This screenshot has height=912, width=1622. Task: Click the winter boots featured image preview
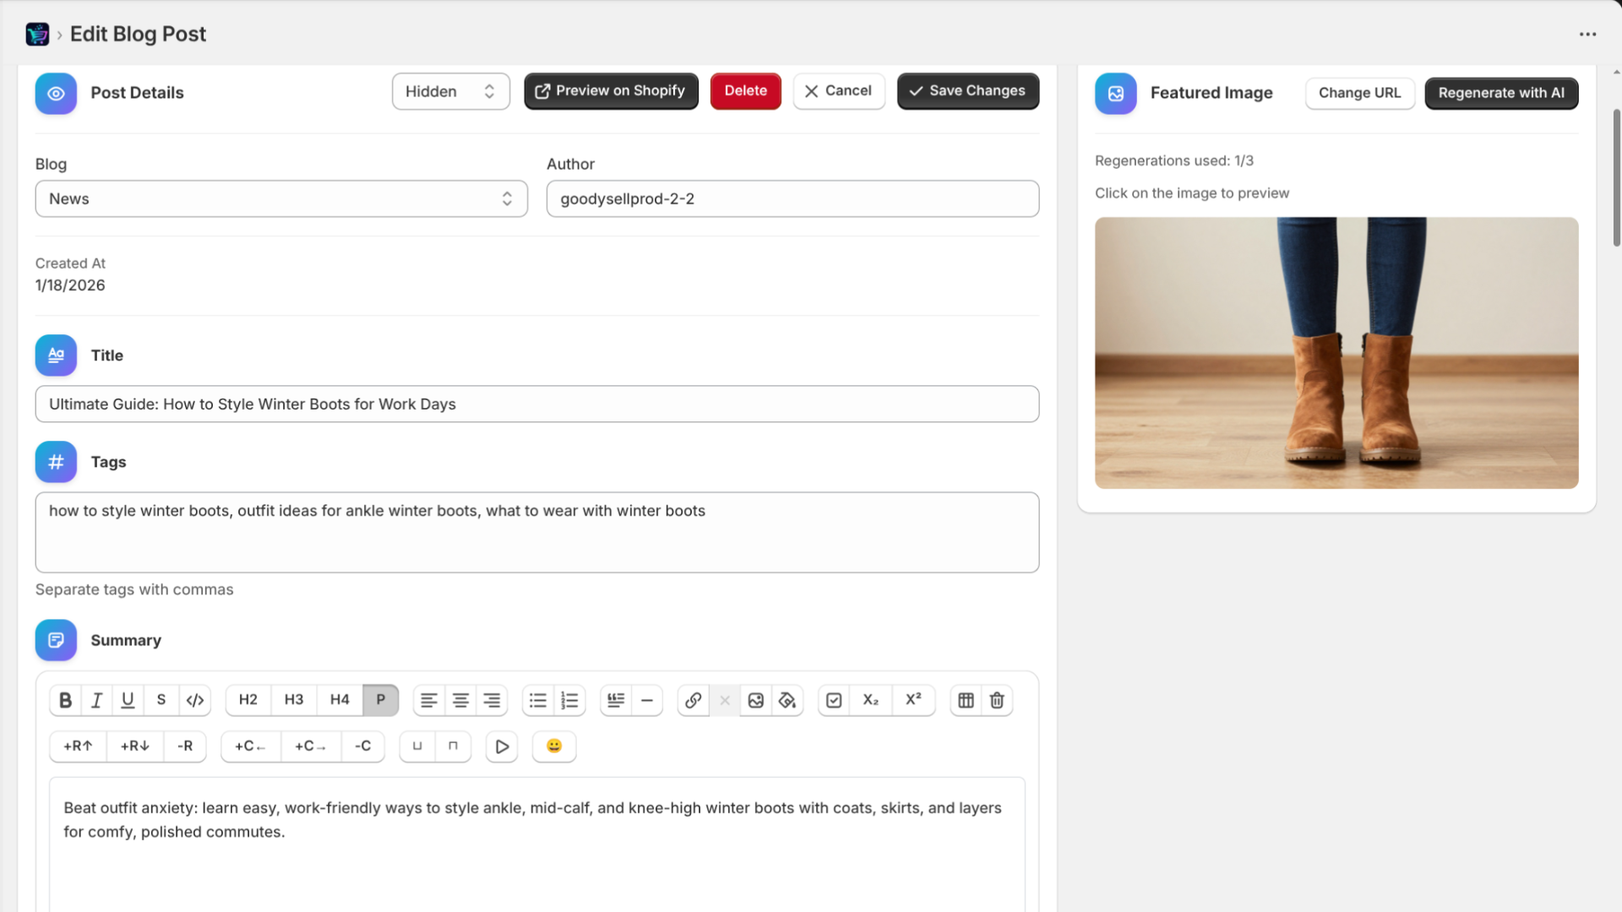[x=1336, y=353]
